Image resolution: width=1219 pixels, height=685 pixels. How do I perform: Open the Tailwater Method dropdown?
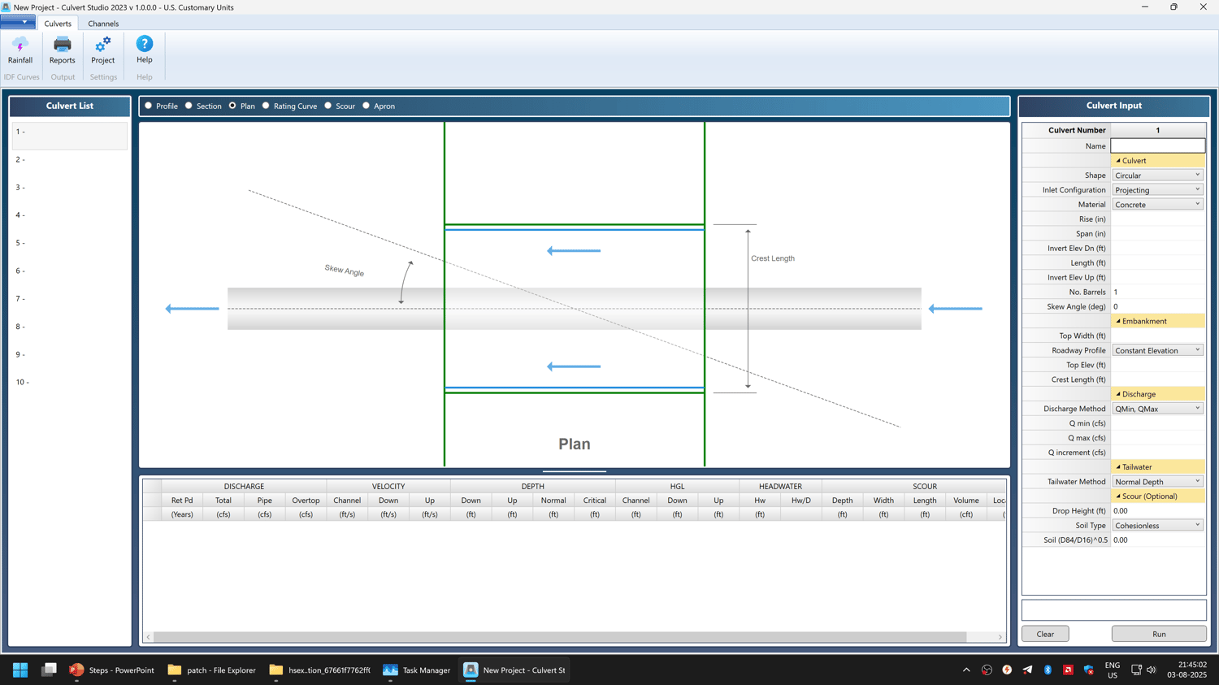1158,482
